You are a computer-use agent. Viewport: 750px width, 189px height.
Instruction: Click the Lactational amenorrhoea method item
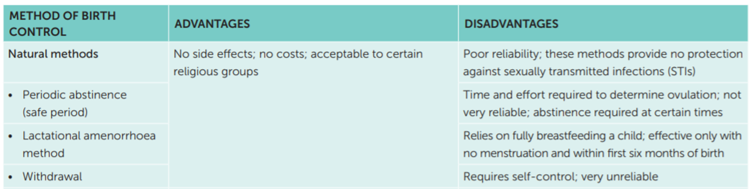tap(89, 144)
